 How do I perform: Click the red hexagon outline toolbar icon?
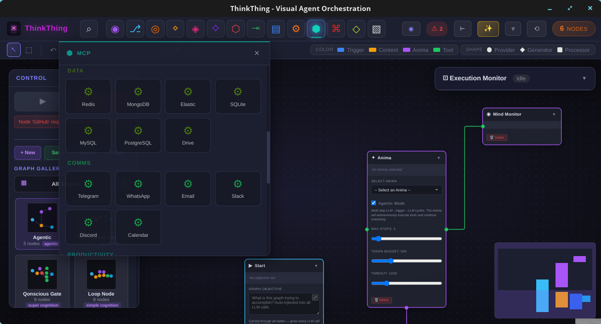coord(236,29)
